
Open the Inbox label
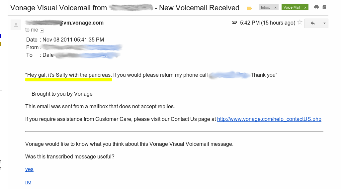[x=265, y=7]
